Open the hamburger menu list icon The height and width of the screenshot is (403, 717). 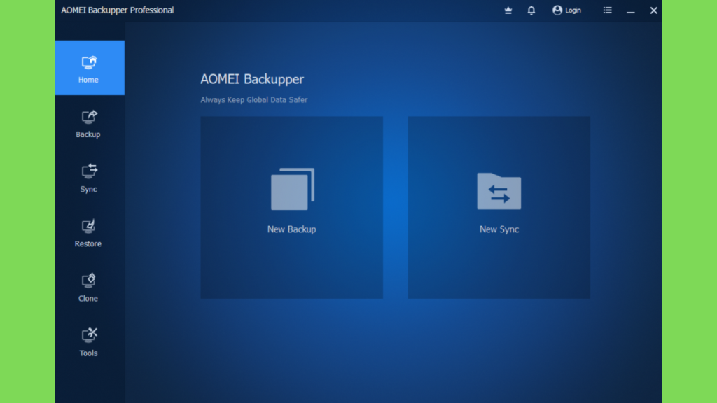[607, 10]
